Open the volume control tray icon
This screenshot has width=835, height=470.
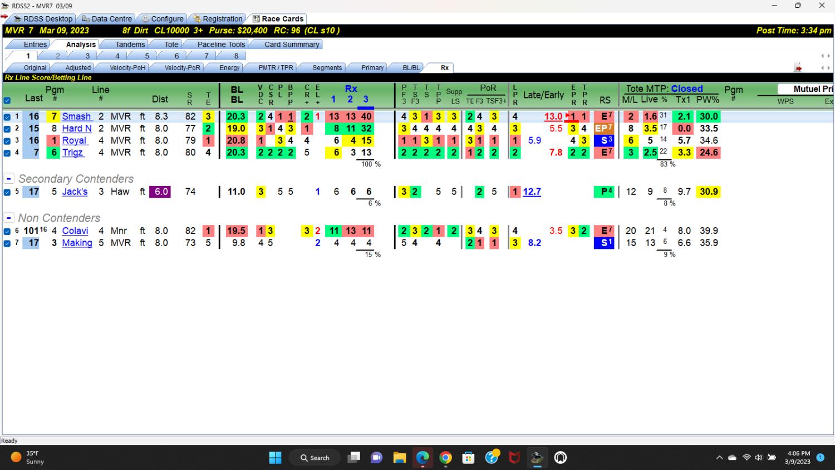[759, 458]
